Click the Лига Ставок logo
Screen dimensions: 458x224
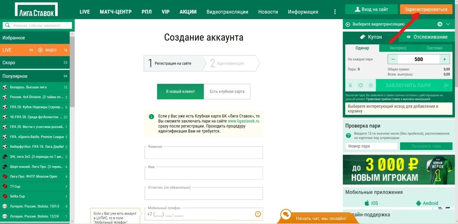[x=36, y=9]
